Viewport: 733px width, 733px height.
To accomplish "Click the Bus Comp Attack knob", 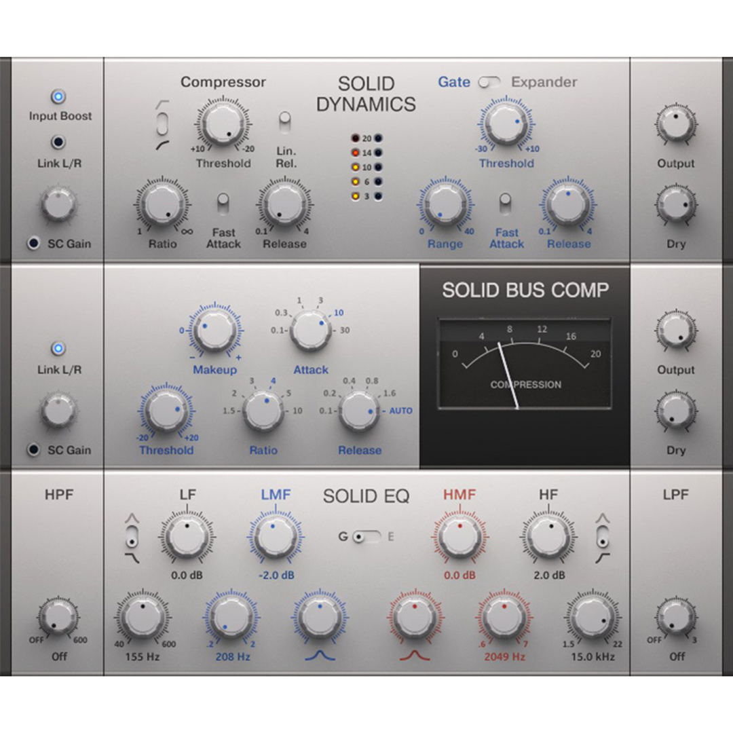I will click(x=310, y=330).
